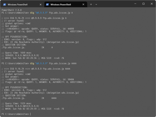The height and width of the screenshot is (117, 156).
Task: Expand the new tab profile dropdown
Action: click(x=96, y=4)
